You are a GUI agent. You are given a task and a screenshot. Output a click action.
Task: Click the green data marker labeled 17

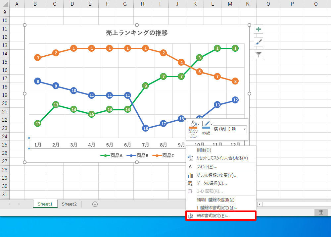coord(38,124)
